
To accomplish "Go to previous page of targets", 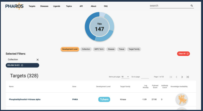I will [x=176, y=77].
